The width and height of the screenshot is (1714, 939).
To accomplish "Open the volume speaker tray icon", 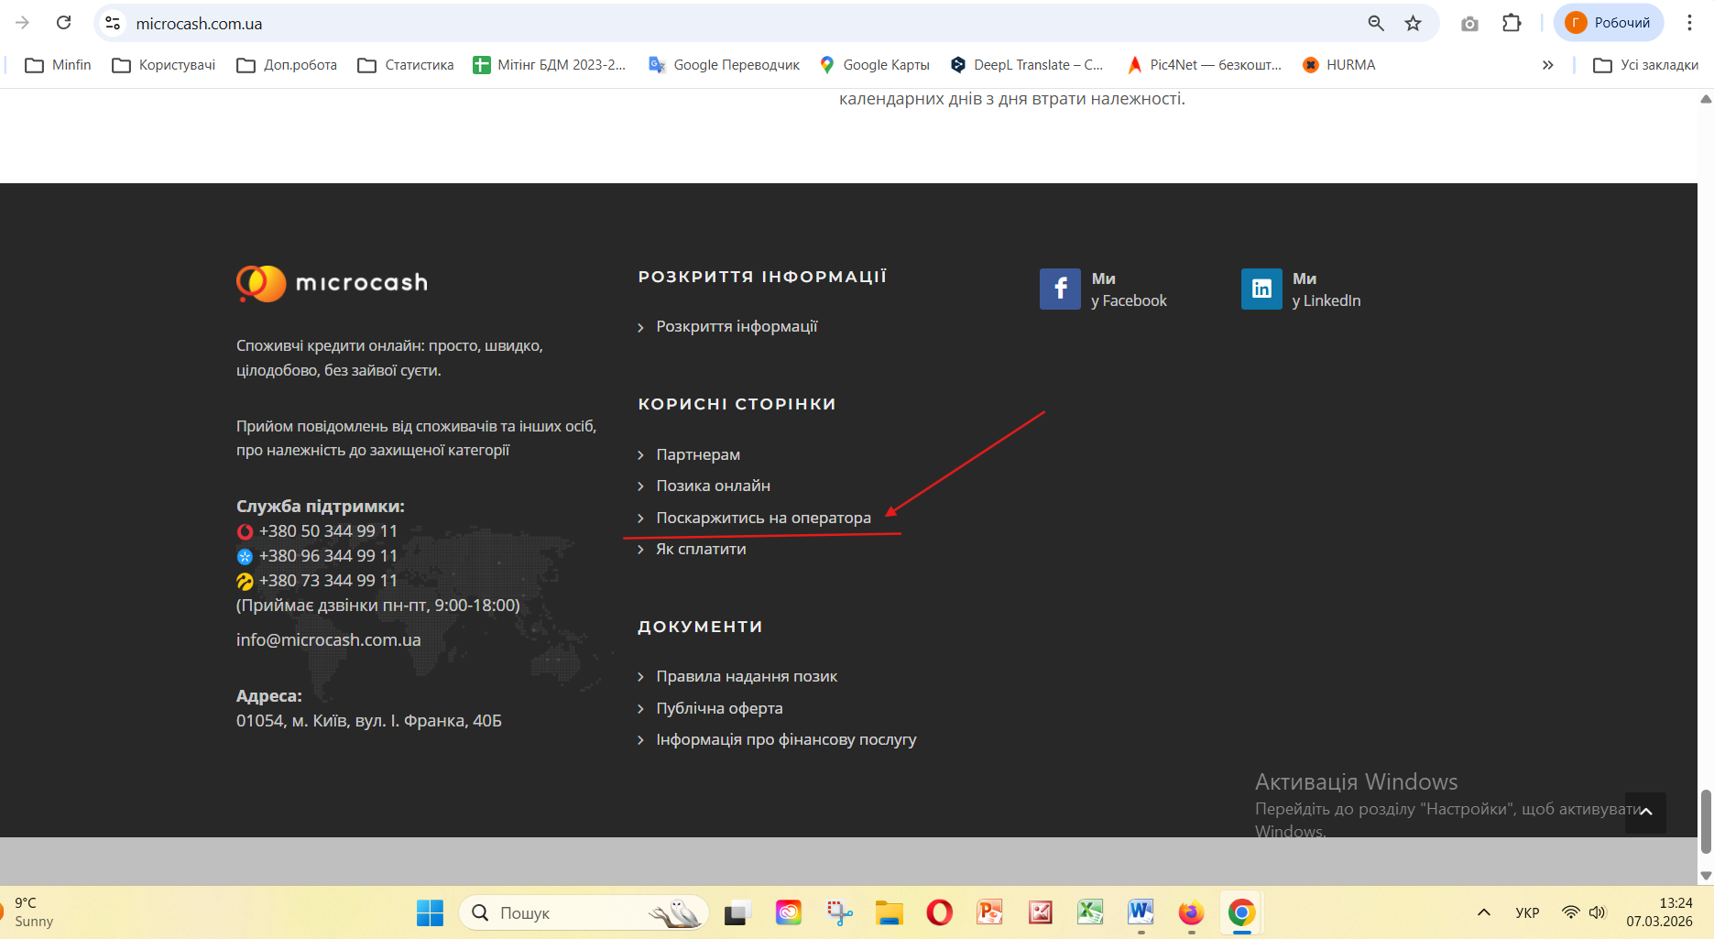I will pyautogui.click(x=1598, y=912).
